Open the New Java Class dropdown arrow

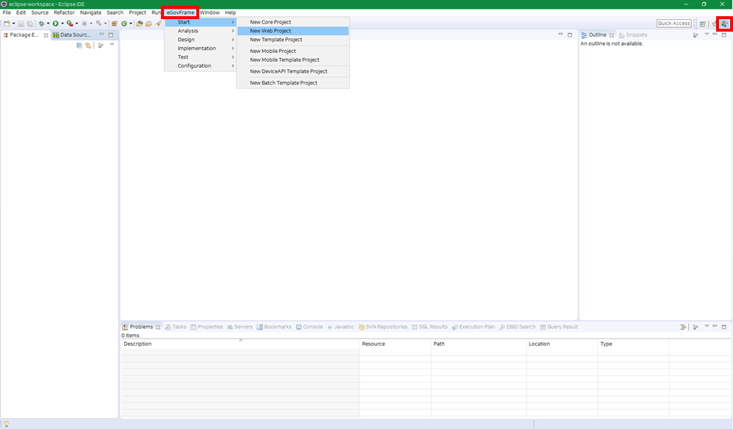(x=131, y=24)
